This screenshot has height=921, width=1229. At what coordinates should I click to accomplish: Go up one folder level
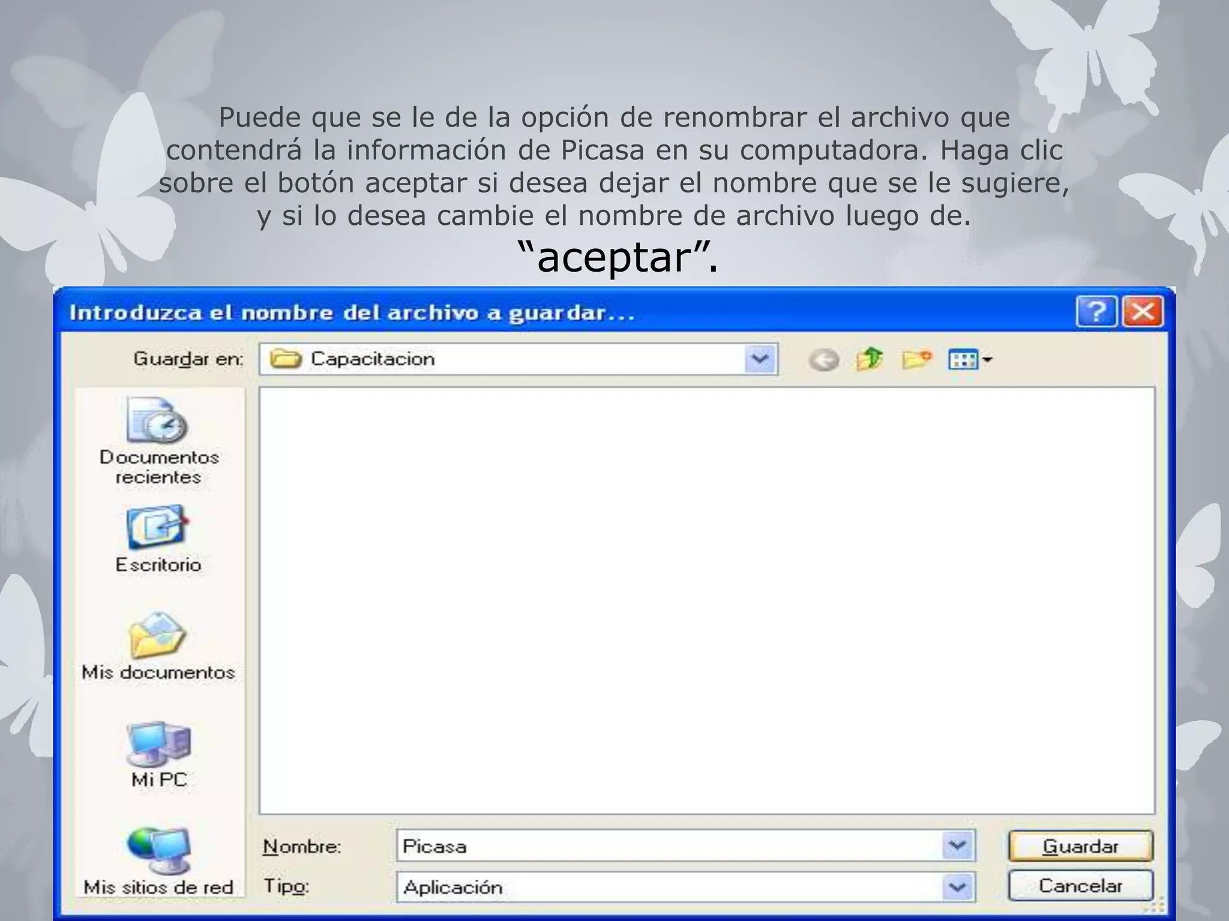[869, 359]
